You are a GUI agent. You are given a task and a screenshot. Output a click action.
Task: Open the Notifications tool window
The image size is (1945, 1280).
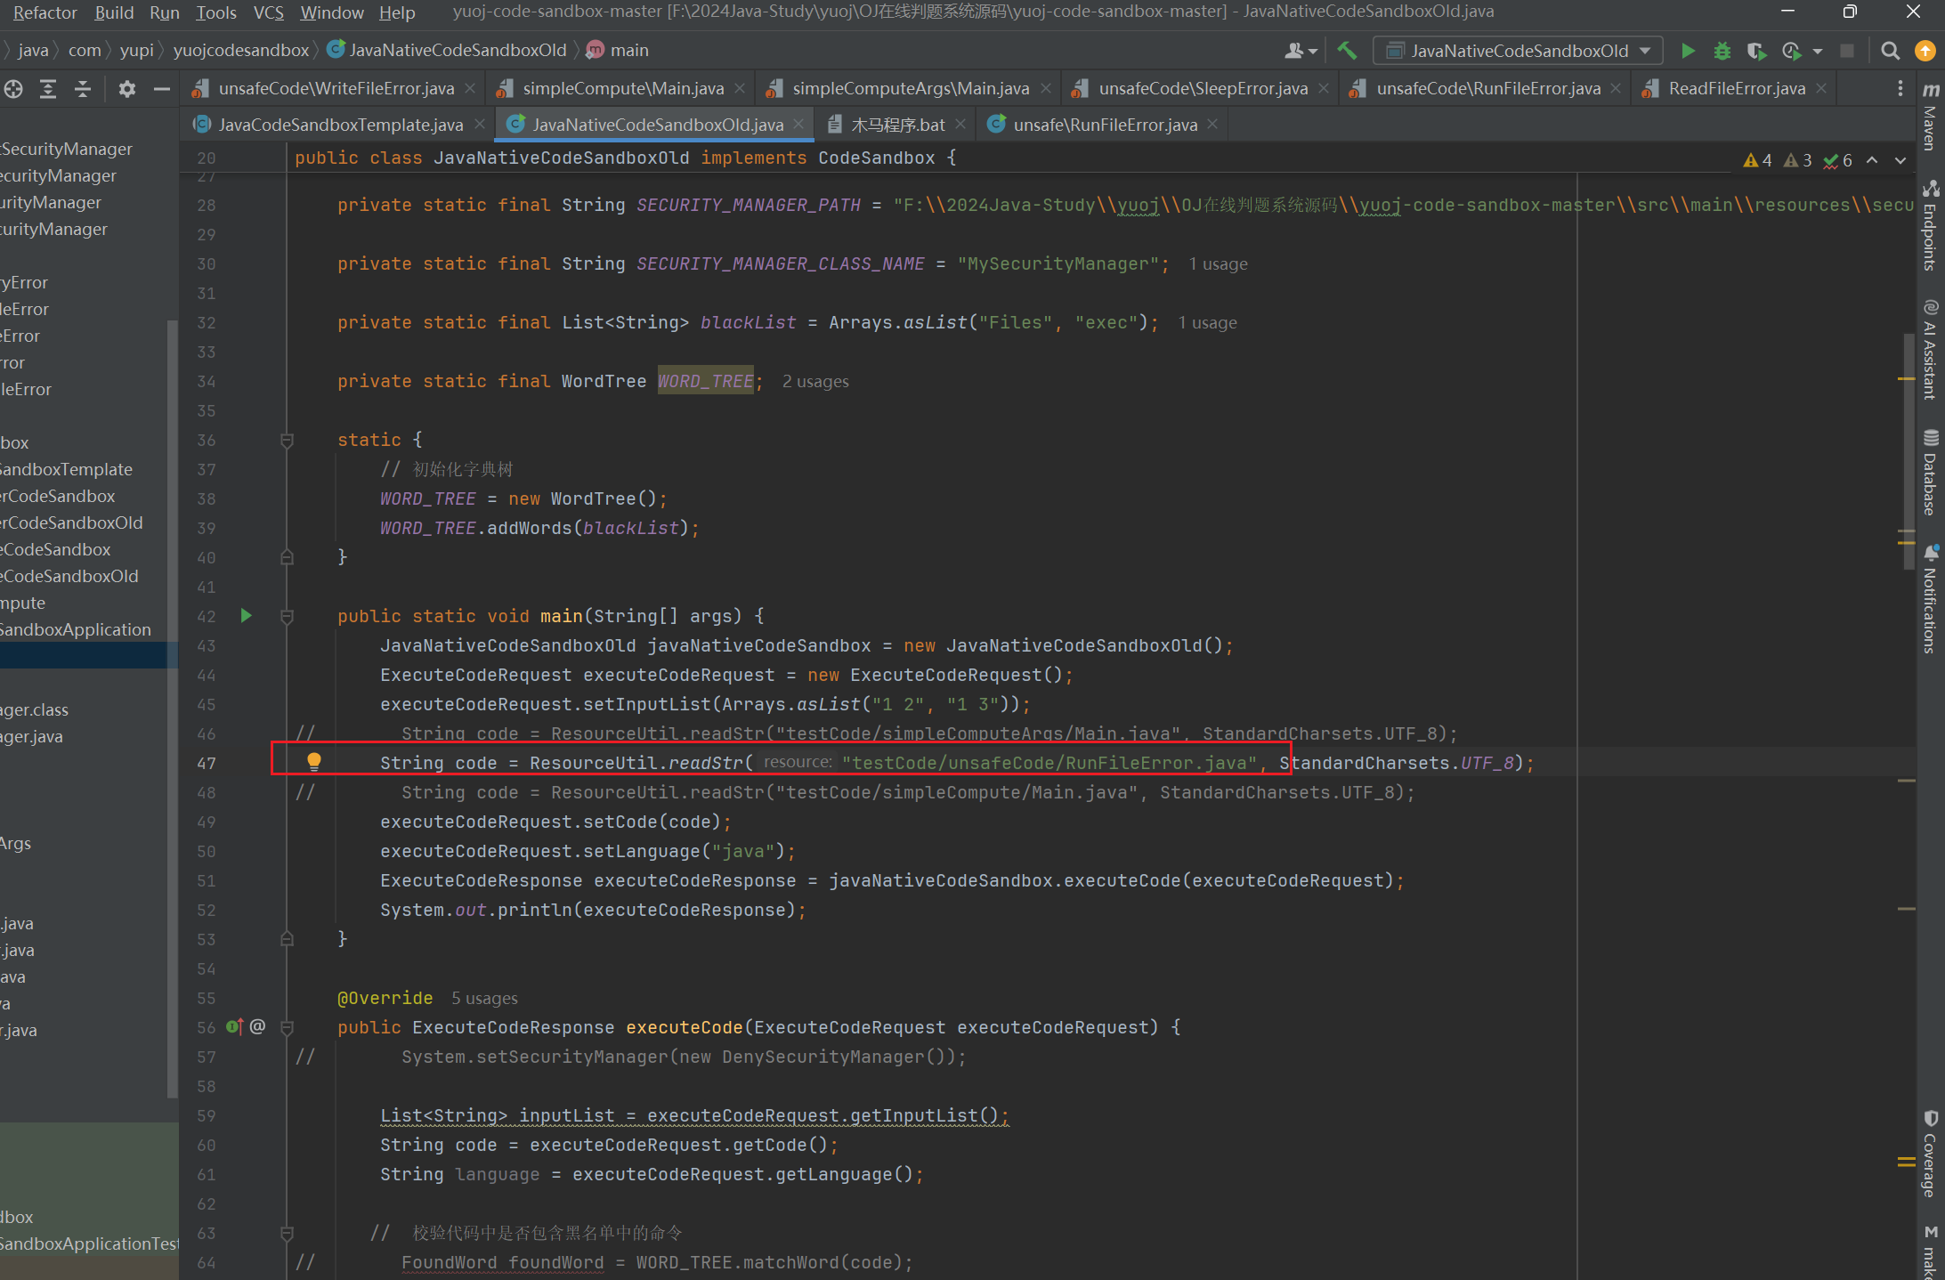(1930, 599)
